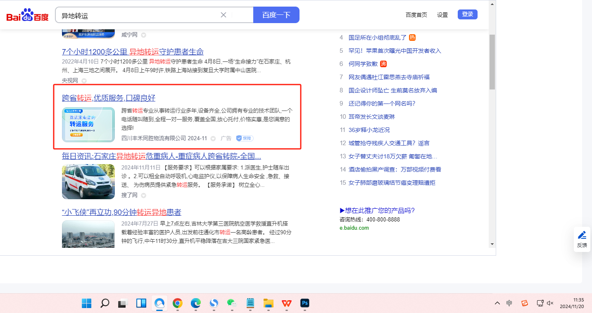The image size is (592, 313).
Task: Expand the dropdown arrow next to 央视网
Action: [x=84, y=81]
